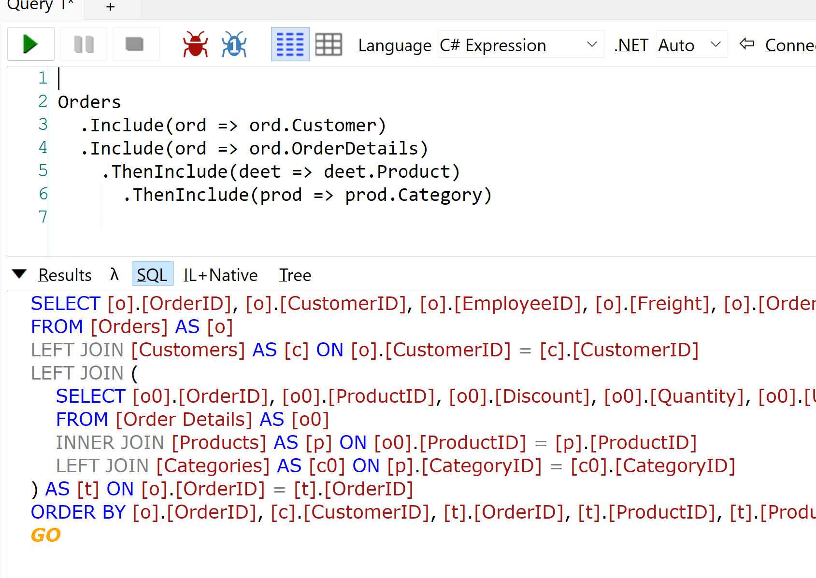Switch to data grid results view
The image size is (816, 578).
click(x=329, y=44)
